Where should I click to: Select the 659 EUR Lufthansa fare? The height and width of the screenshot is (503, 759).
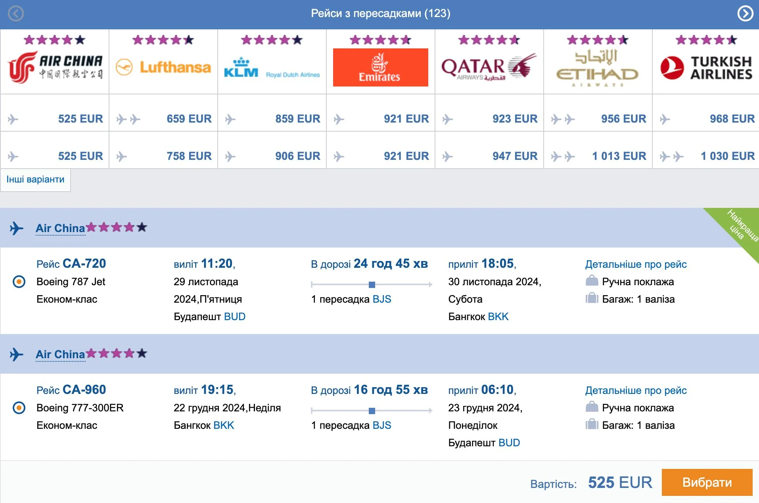point(189,119)
